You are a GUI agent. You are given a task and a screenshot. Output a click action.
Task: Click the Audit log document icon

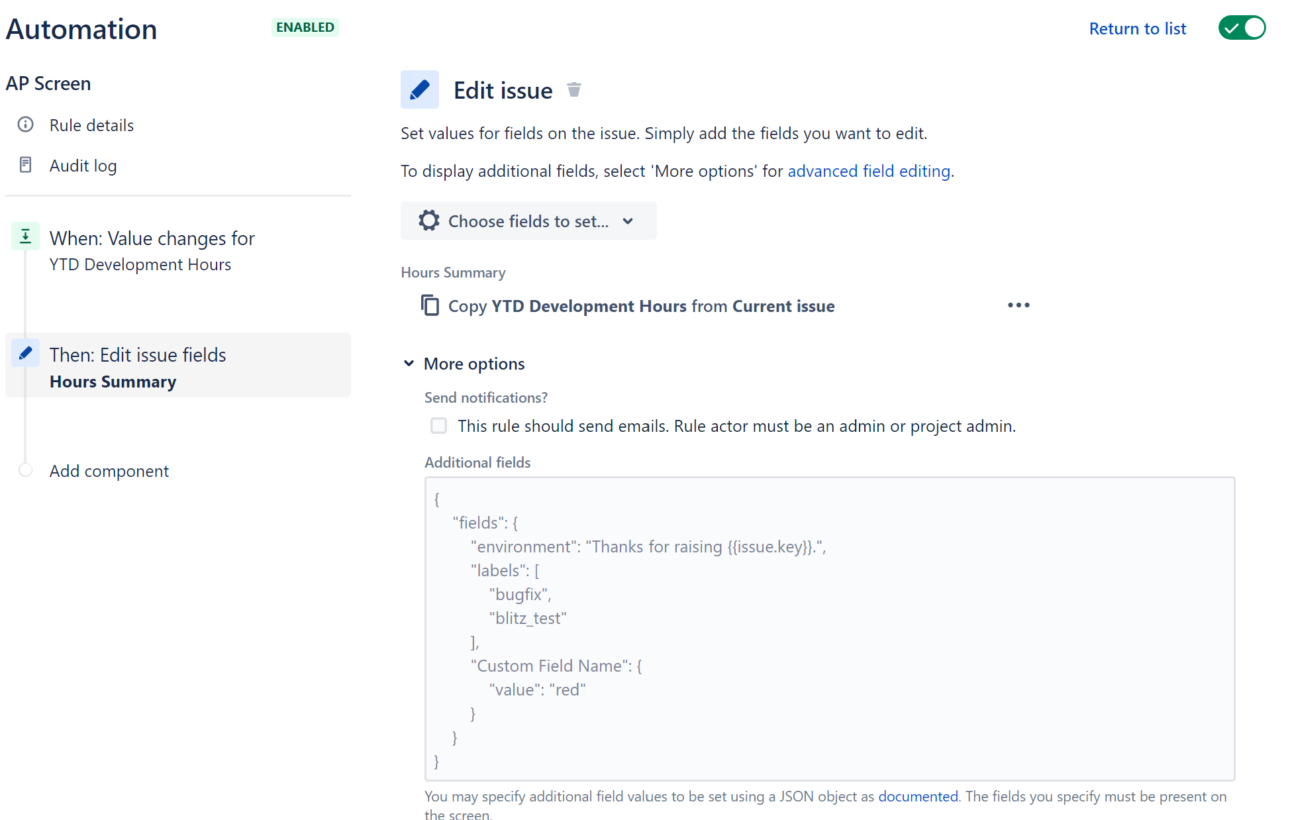pos(25,164)
